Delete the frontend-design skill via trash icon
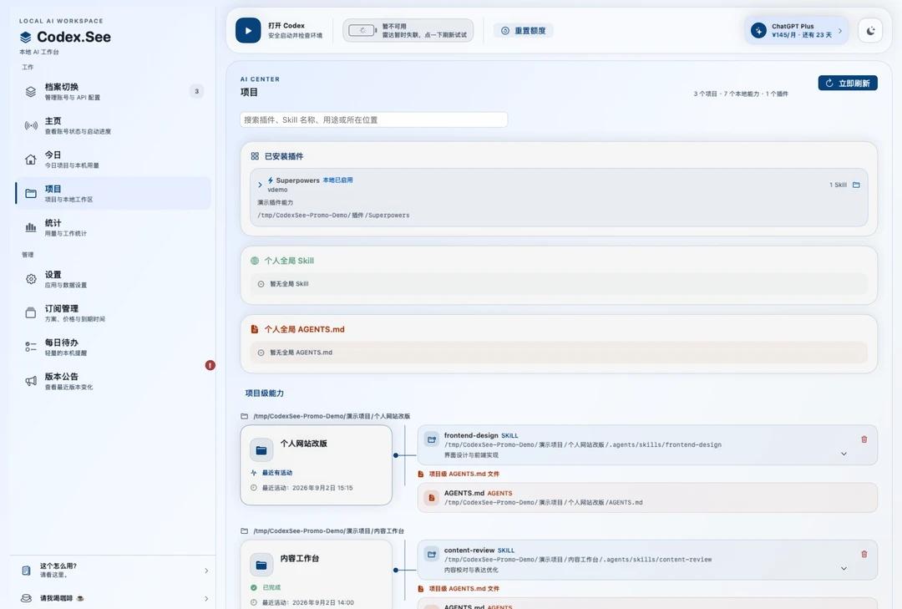The image size is (902, 609). click(864, 439)
